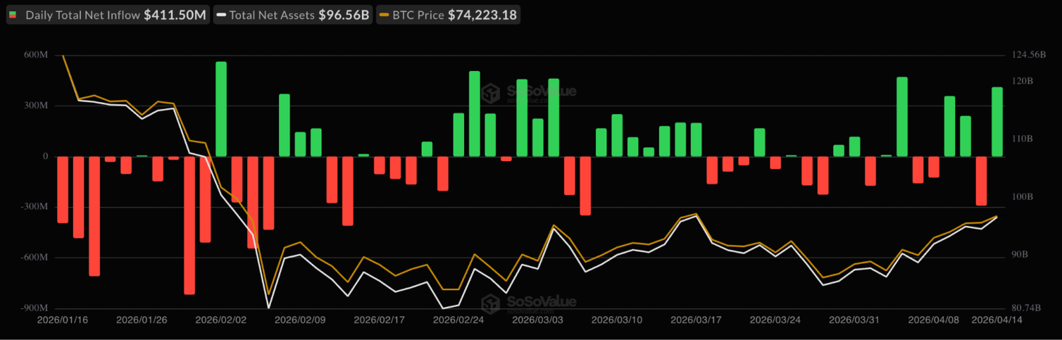Select the first red bar at 2026/01/16
Viewport: 1062px width, 340px height.
[x=63, y=190]
